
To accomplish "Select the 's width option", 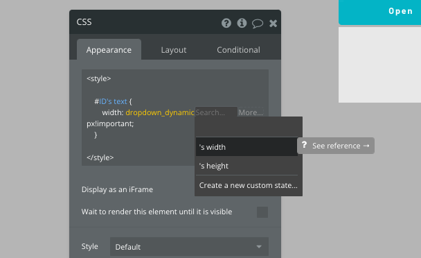I will click(247, 147).
